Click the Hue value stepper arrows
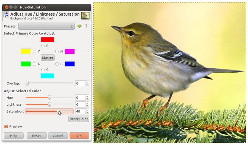 point(87,98)
